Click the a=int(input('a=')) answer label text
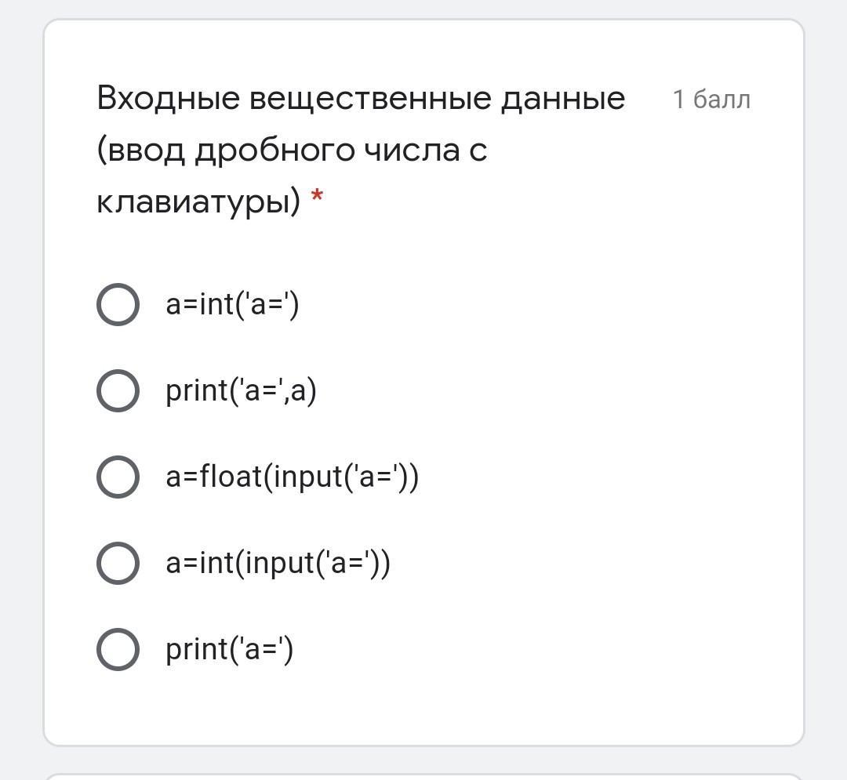This screenshot has width=847, height=780. point(278,563)
